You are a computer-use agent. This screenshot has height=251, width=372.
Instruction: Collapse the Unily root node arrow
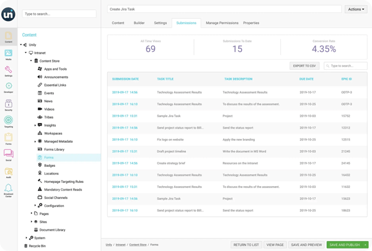tap(21, 45)
